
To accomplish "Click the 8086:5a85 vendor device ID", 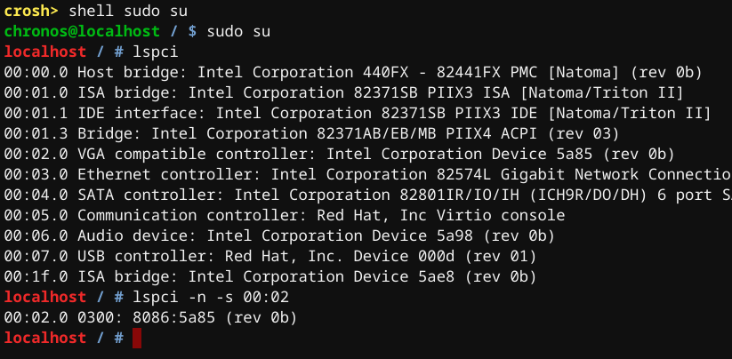I will tap(173, 318).
